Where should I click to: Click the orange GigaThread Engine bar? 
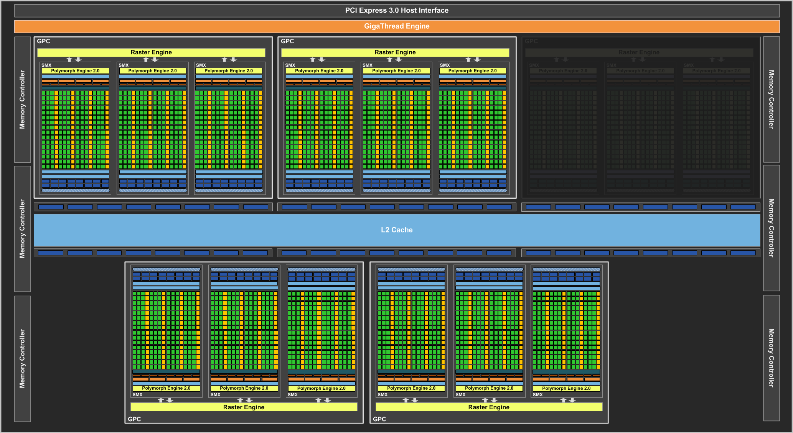tap(397, 26)
